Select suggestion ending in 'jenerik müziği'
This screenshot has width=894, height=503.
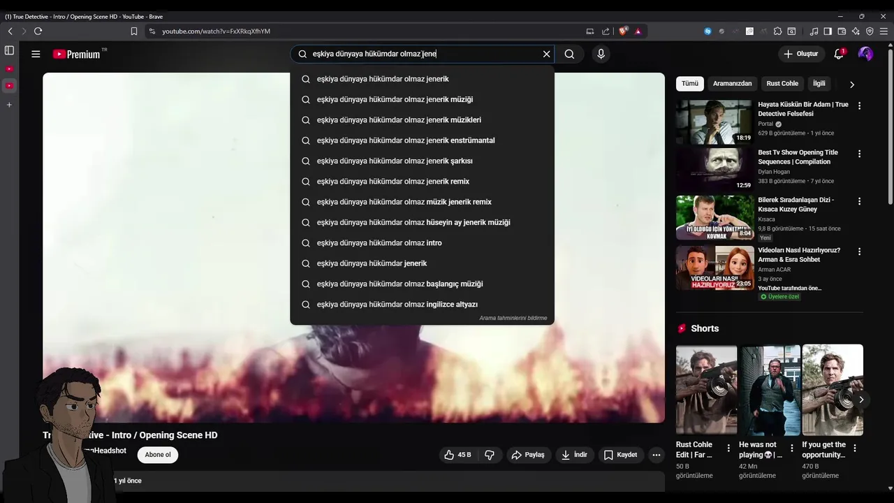422,99
